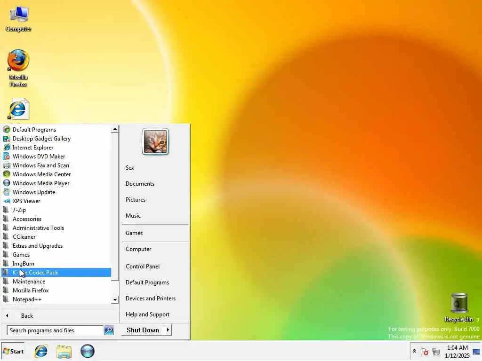Go Back to the main Start menu
482x361 pixels.
60,315
